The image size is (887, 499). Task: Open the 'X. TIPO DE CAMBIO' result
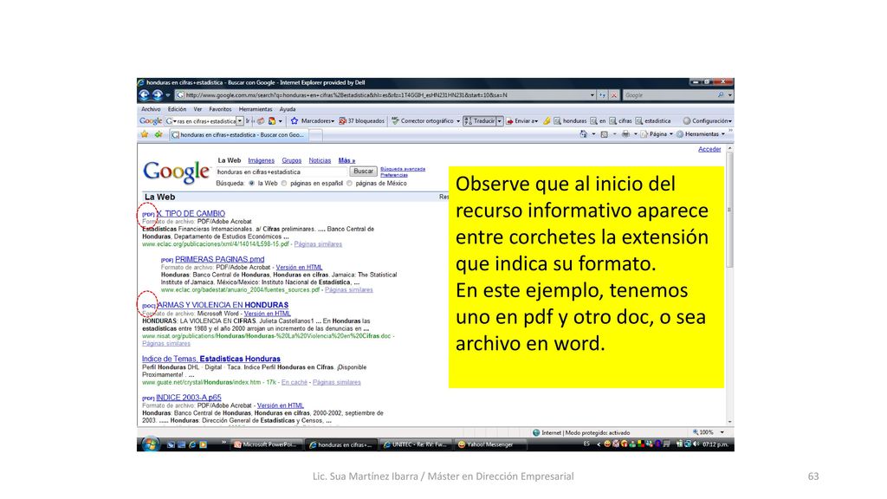click(191, 213)
